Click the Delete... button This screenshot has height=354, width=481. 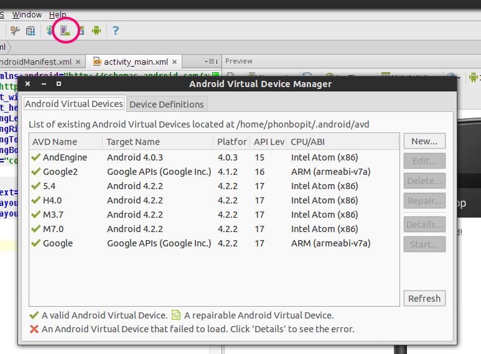click(424, 181)
